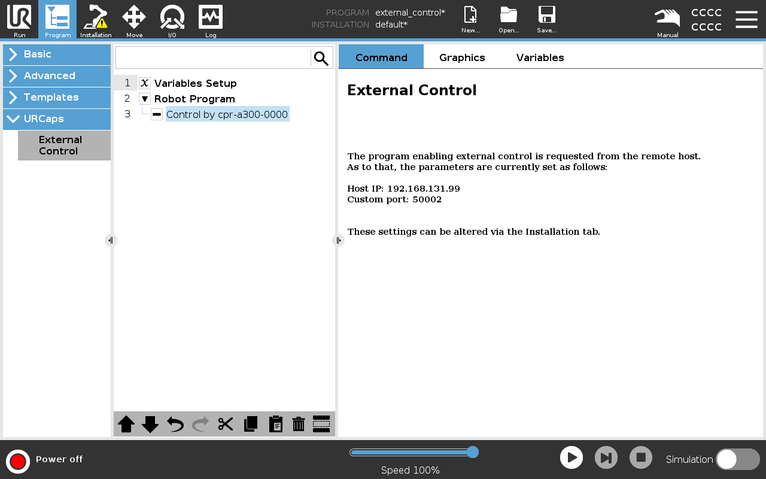This screenshot has height=479, width=766.
Task: Click the Save program icon
Action: (546, 19)
